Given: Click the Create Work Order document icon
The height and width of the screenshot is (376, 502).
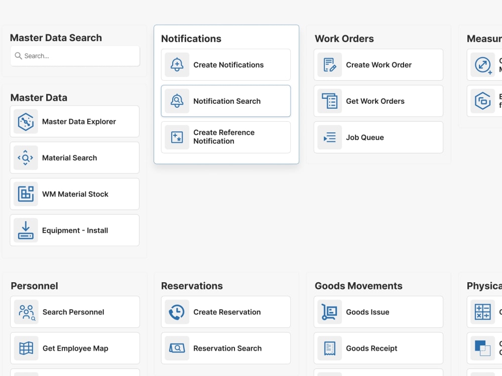Looking at the screenshot, I should [x=329, y=65].
